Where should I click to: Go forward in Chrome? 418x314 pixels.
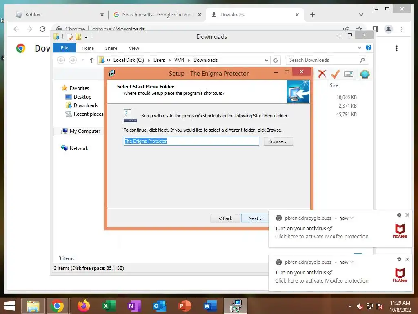point(29,29)
